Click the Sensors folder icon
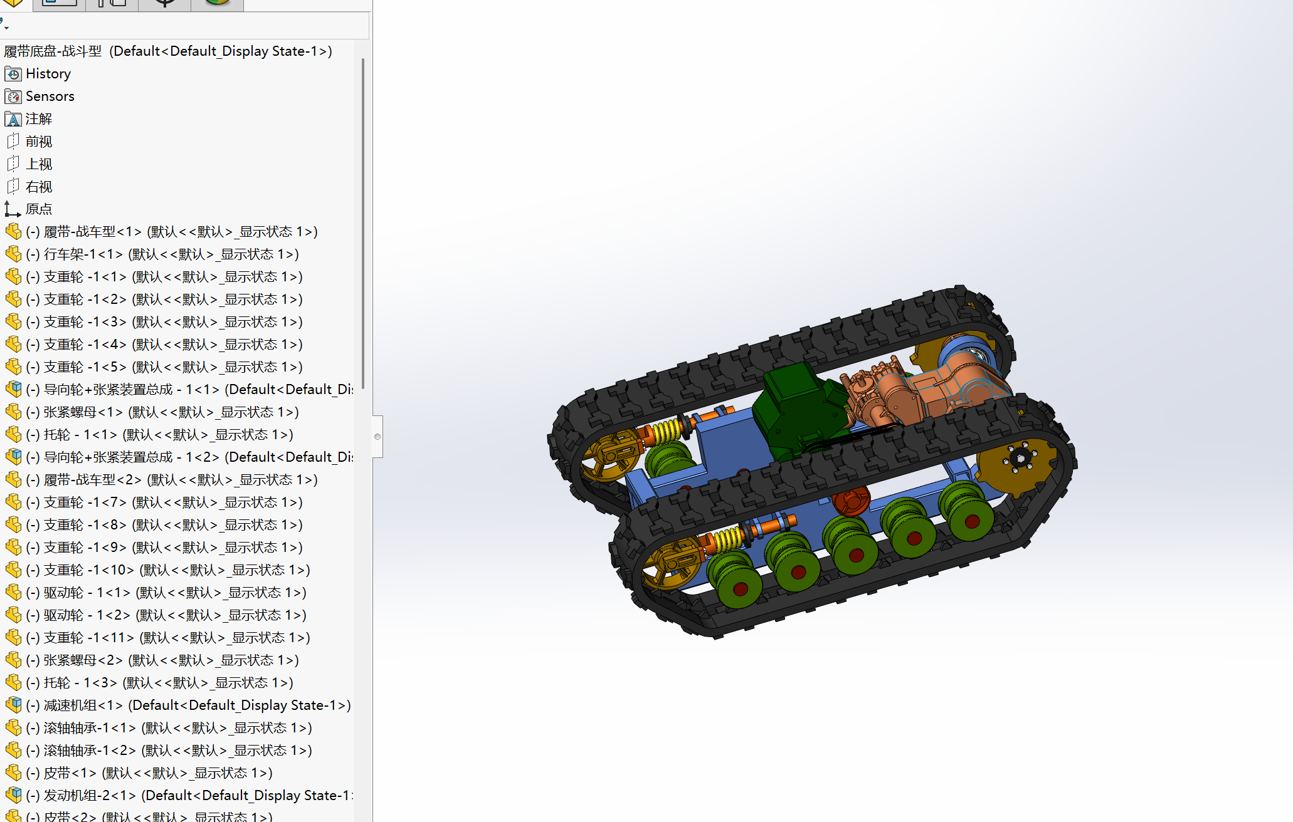This screenshot has height=822, width=1293. click(13, 96)
